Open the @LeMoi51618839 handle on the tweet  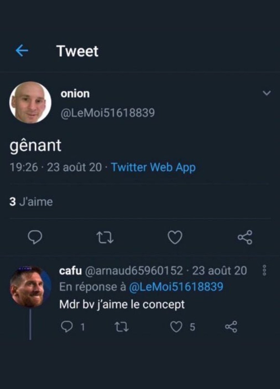(108, 112)
